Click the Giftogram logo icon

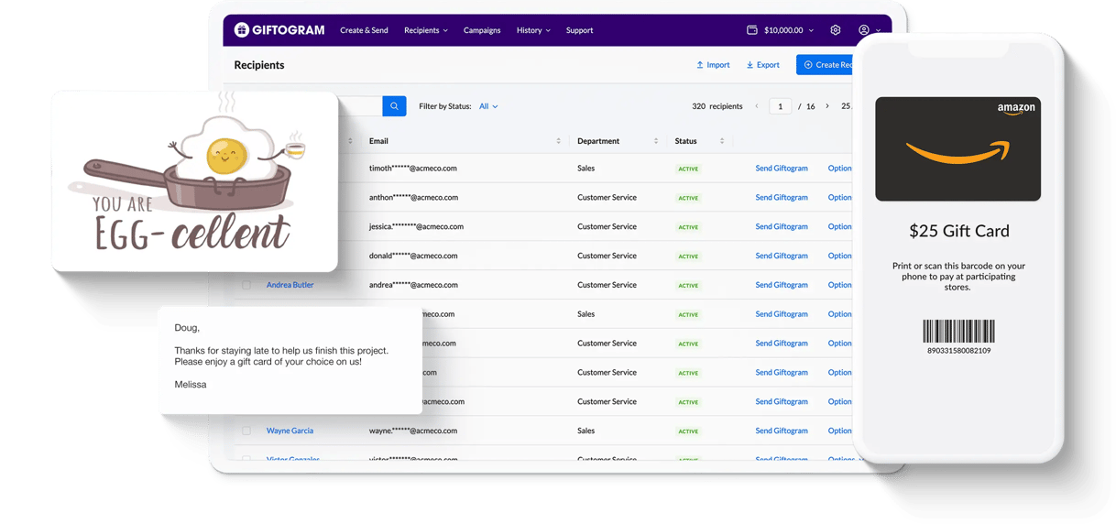(242, 30)
